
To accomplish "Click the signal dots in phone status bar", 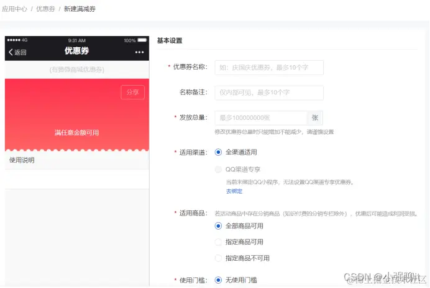I will [14, 40].
